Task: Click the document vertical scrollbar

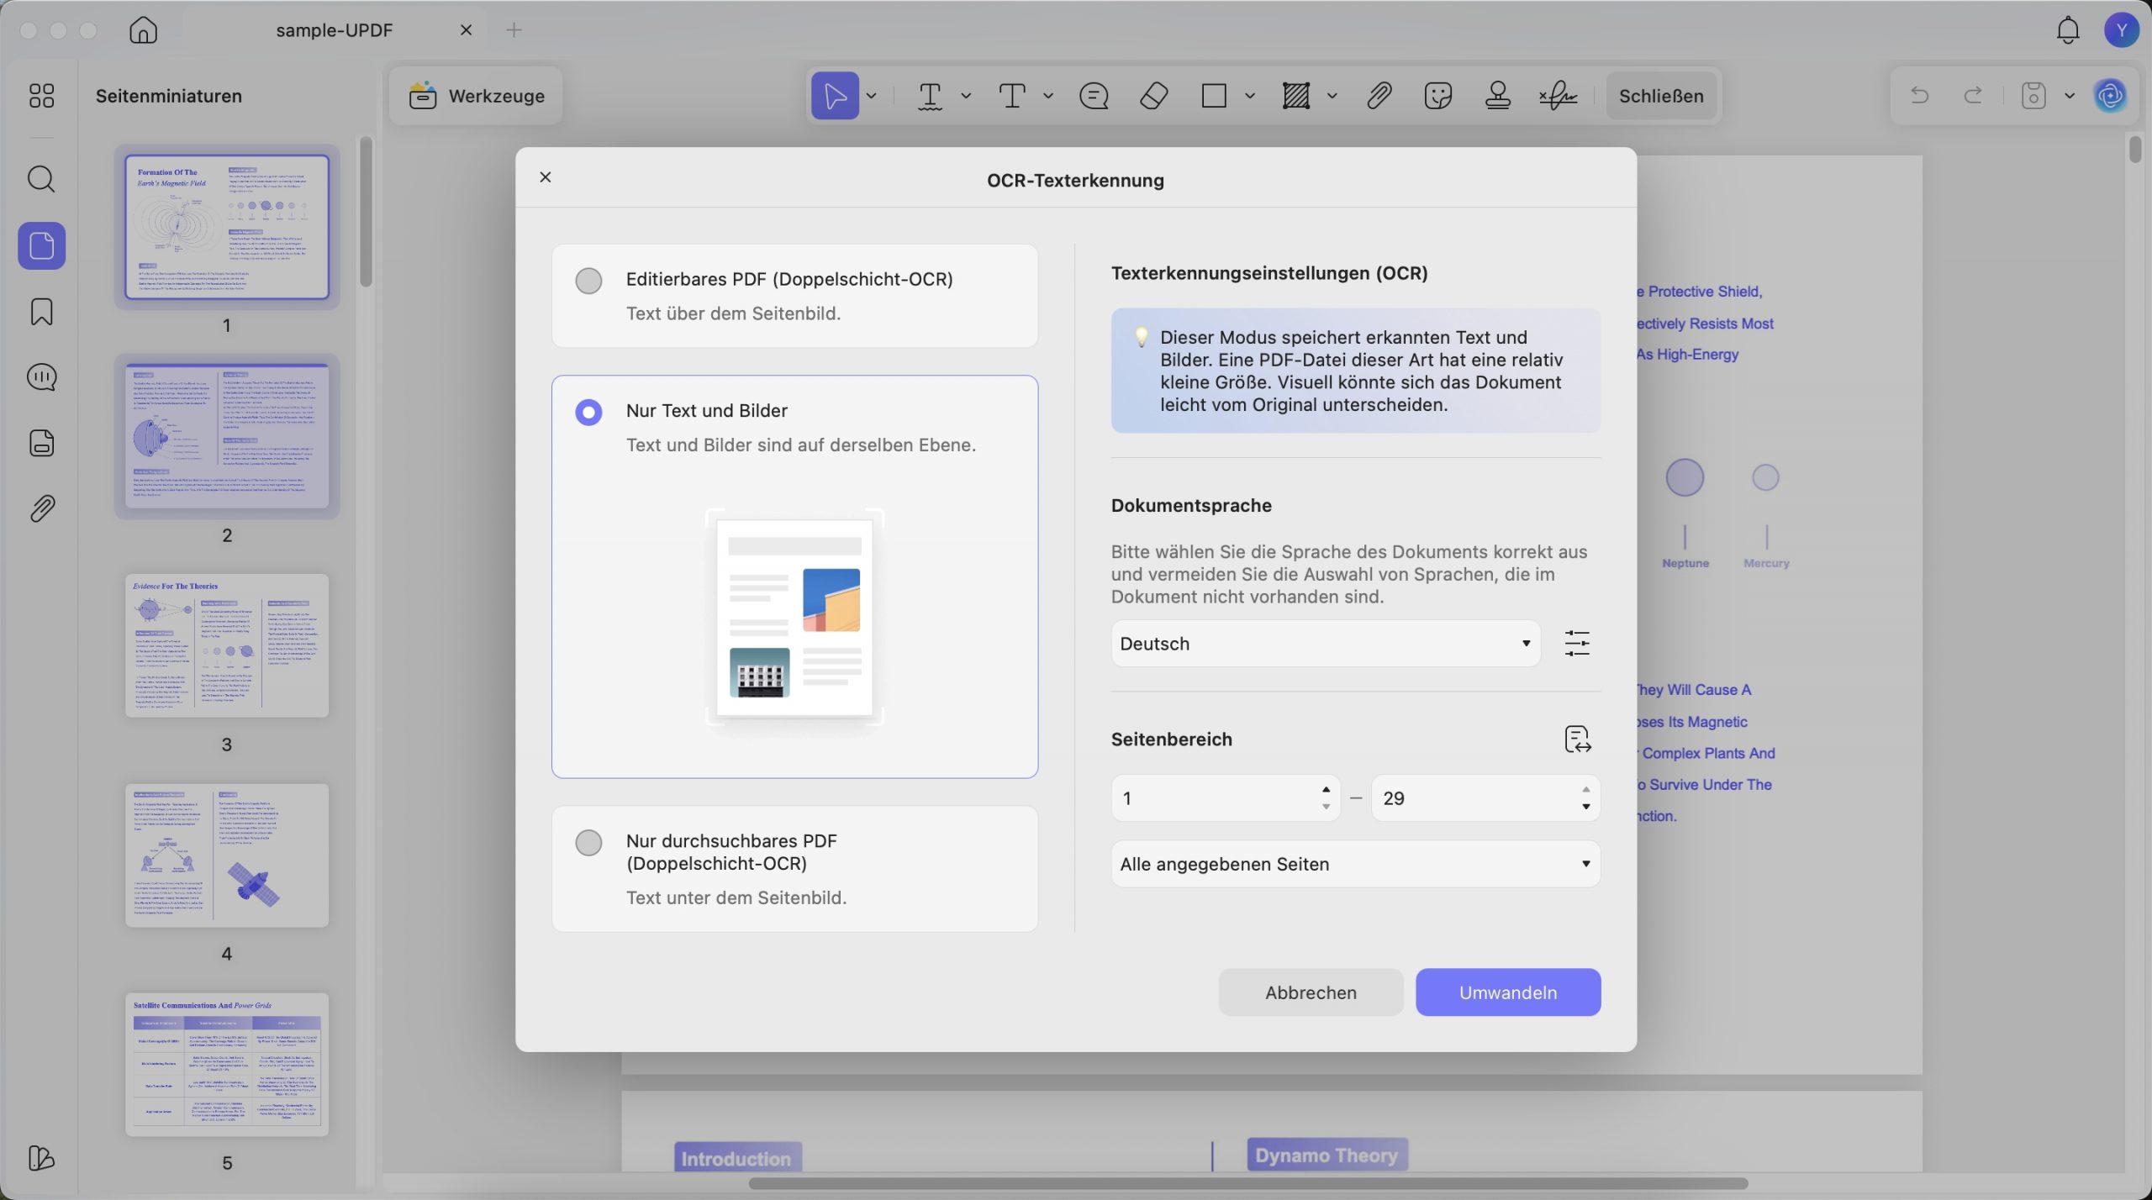Action: pos(2135,150)
